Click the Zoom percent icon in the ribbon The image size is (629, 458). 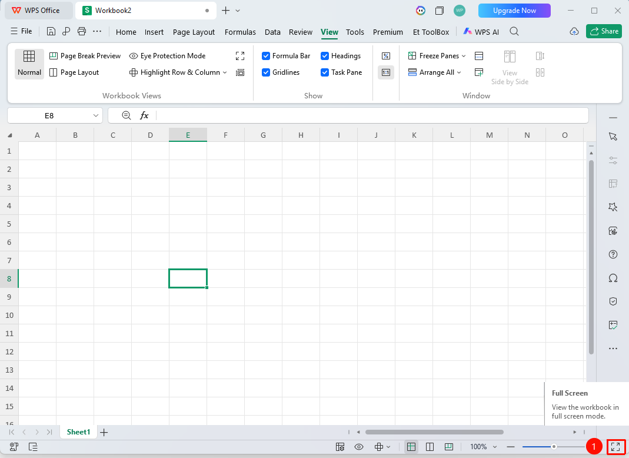pyautogui.click(x=386, y=56)
